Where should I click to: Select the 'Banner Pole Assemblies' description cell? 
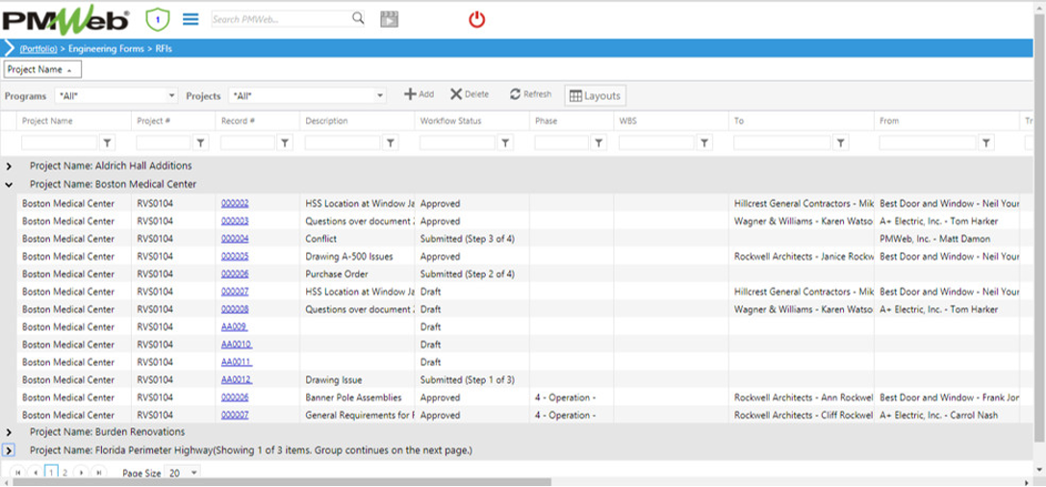click(357, 397)
